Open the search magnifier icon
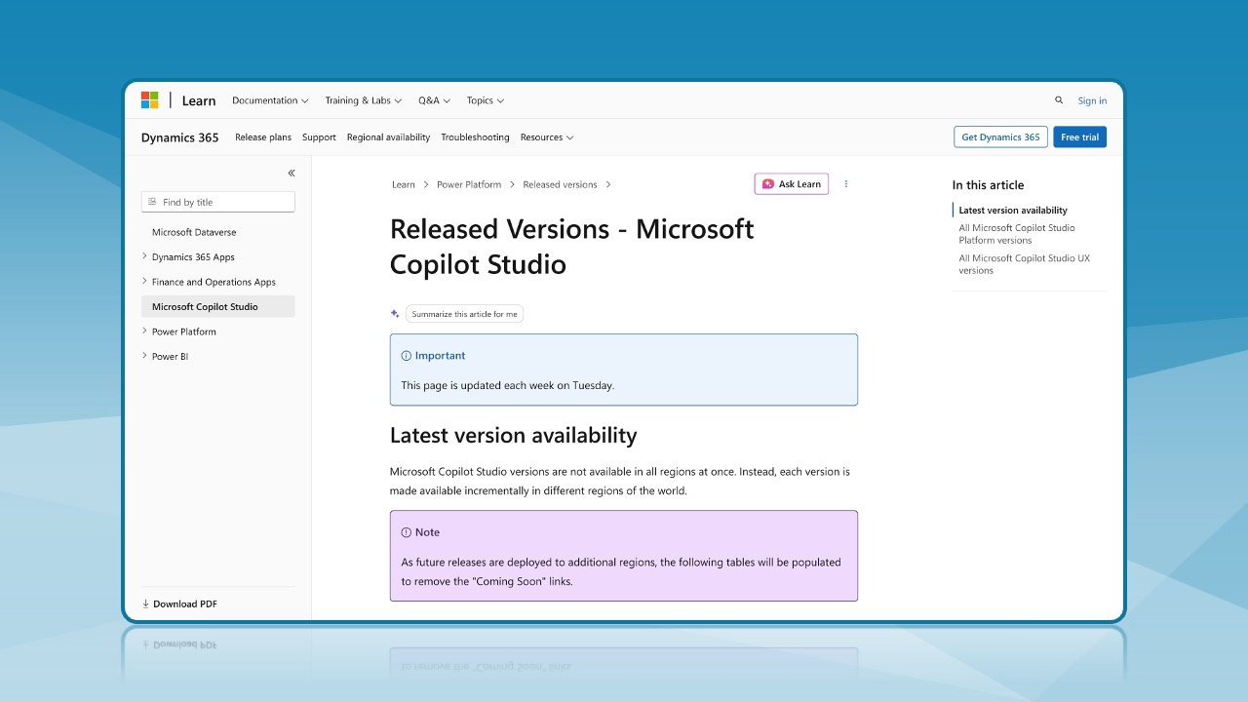1248x702 pixels. click(x=1059, y=100)
